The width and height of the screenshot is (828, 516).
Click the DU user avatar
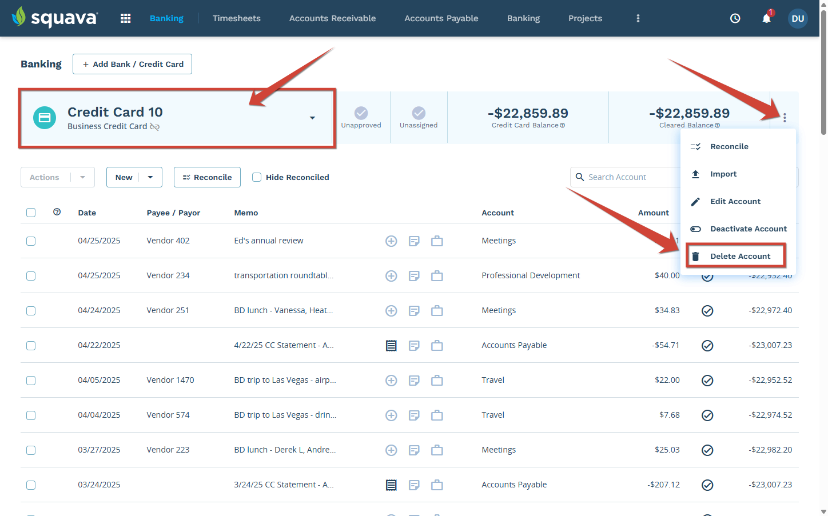click(x=798, y=18)
